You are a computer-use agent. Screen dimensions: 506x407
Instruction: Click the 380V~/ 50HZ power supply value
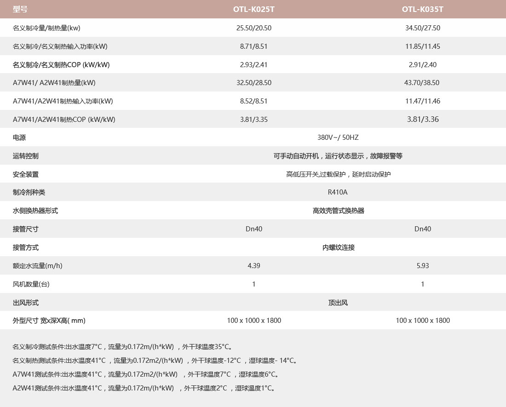[338, 138]
